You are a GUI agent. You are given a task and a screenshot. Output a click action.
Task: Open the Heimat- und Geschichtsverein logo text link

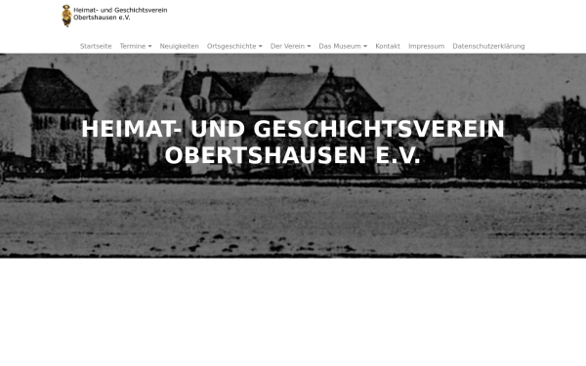(120, 14)
